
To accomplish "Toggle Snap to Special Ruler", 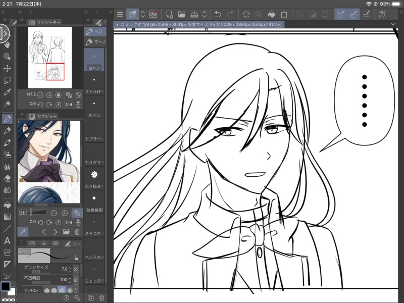I will tap(353, 14).
